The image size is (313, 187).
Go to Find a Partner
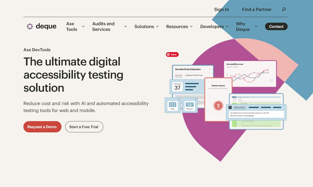point(257,9)
